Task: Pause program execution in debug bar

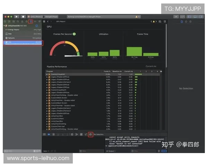Action: (53, 134)
